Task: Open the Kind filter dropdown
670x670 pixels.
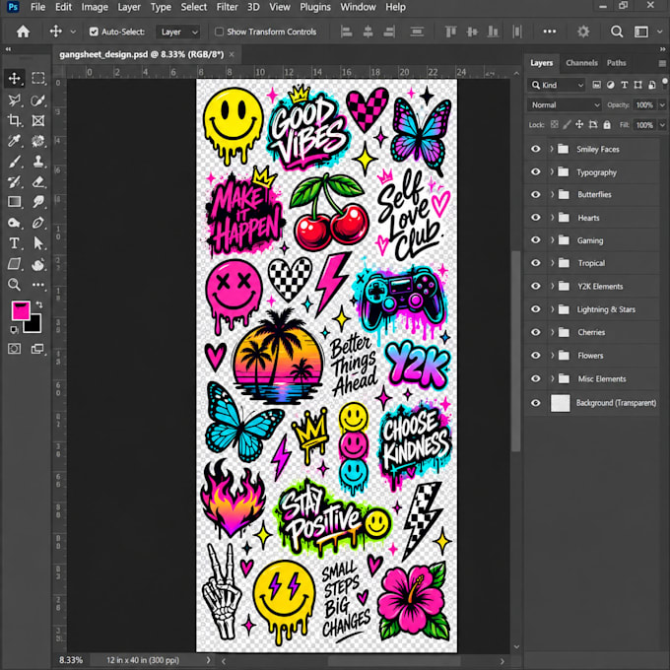Action: [x=557, y=85]
